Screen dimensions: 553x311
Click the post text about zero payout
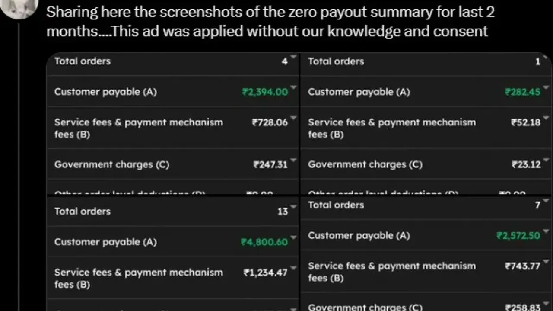[x=271, y=21]
